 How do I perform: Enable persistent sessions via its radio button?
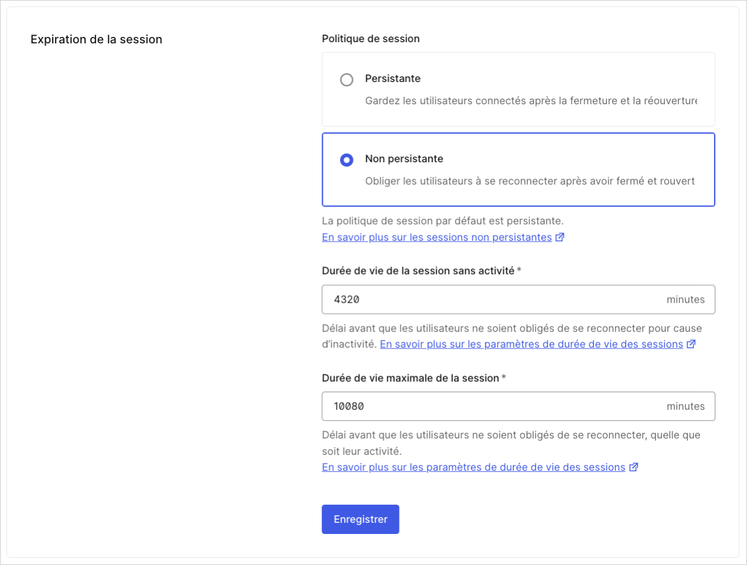347,80
